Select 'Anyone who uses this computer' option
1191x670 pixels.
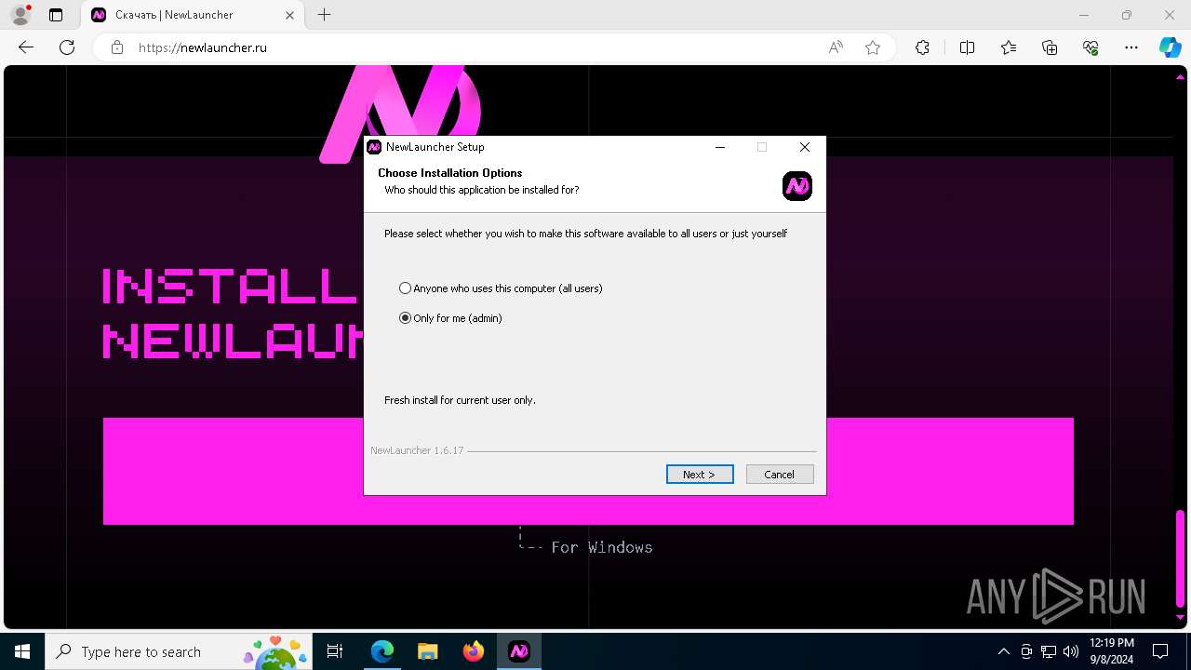(x=501, y=288)
